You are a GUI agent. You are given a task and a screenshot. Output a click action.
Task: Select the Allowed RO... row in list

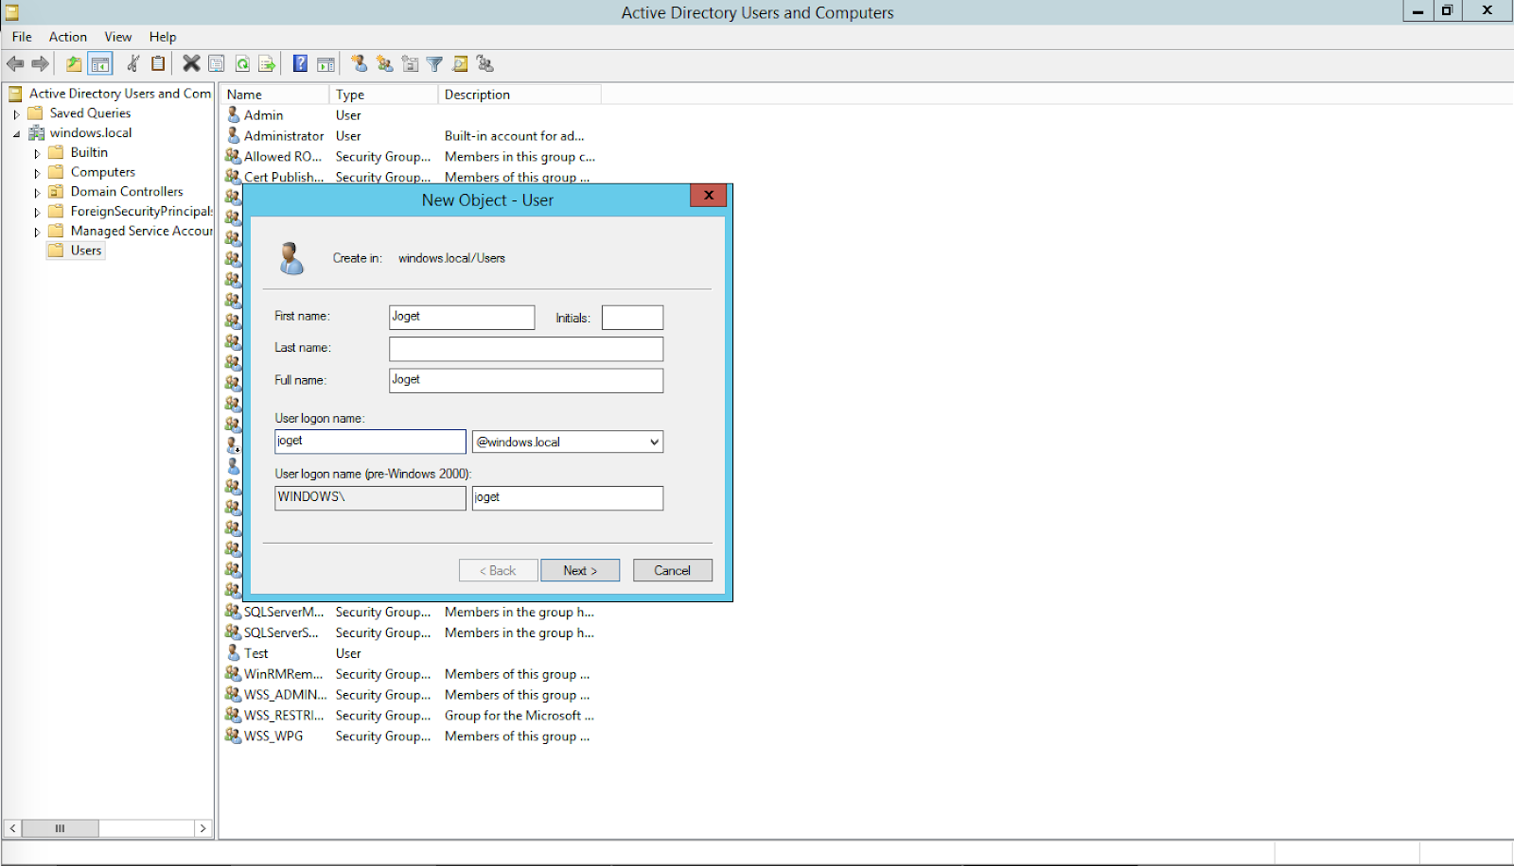(410, 156)
